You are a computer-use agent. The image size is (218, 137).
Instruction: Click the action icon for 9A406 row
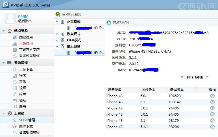tap(212, 114)
